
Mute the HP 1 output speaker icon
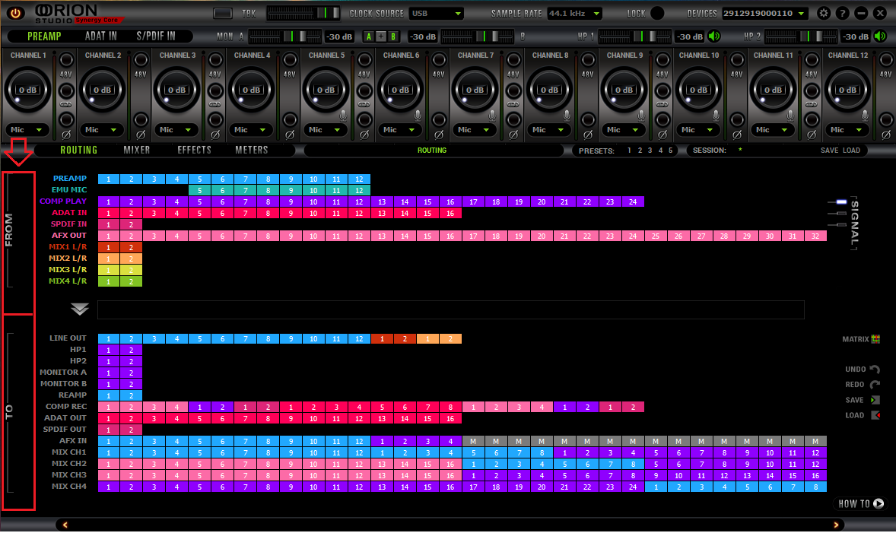pyautogui.click(x=714, y=36)
